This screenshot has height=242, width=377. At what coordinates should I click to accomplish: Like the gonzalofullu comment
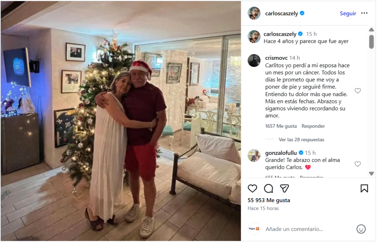tap(357, 164)
